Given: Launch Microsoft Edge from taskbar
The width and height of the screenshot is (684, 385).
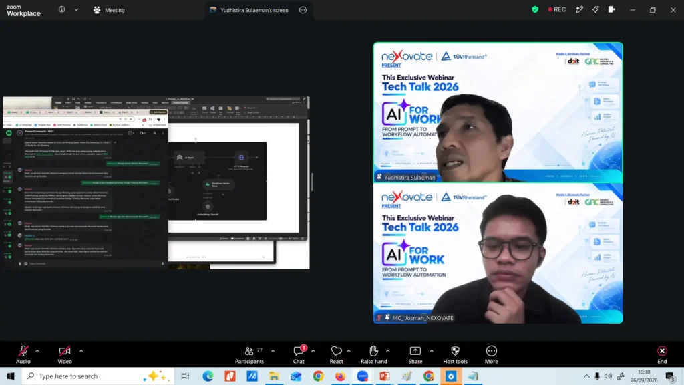Looking at the screenshot, I should click(208, 376).
